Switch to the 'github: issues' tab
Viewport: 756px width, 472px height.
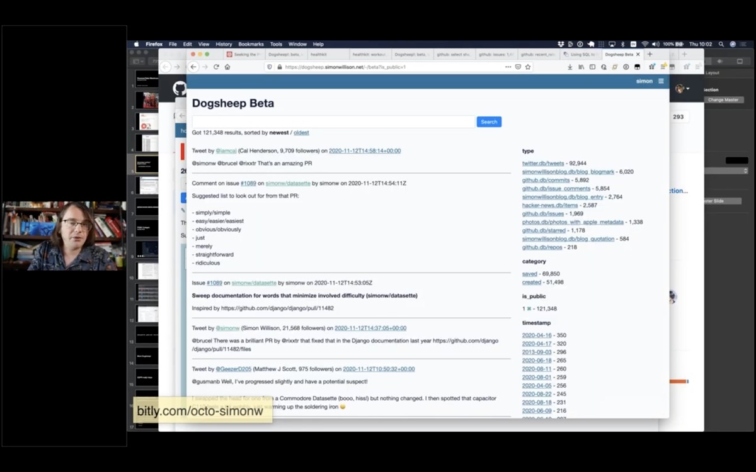[x=496, y=55]
